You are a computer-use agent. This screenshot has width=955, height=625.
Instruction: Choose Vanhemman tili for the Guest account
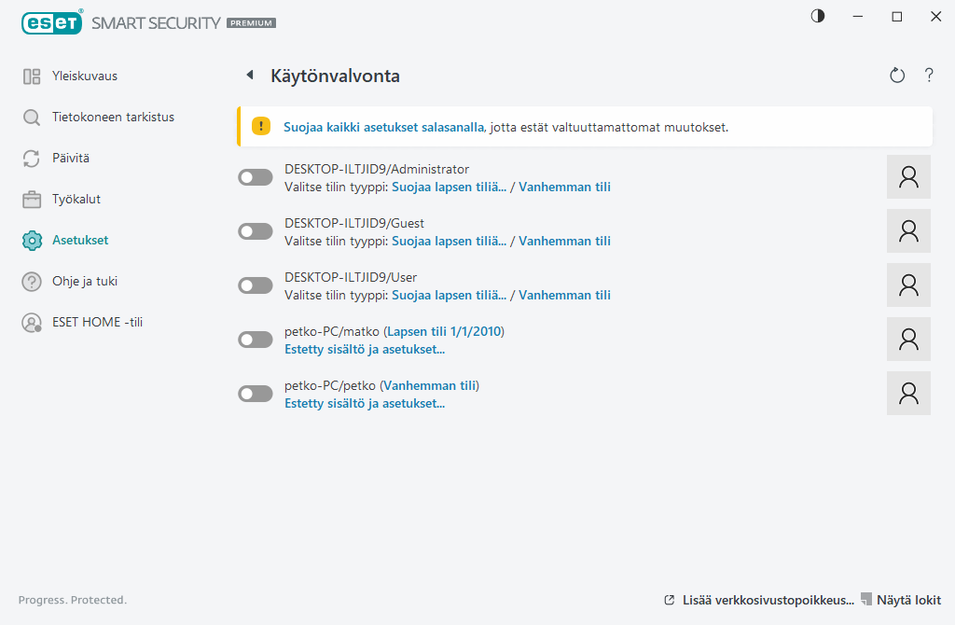564,241
